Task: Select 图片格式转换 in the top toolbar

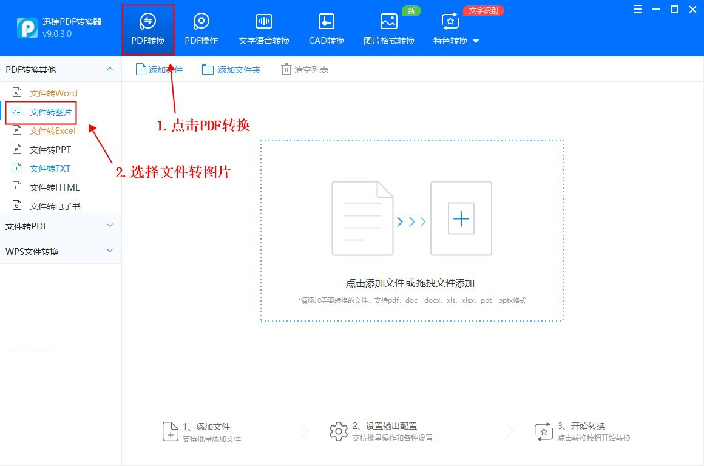Action: pos(388,27)
